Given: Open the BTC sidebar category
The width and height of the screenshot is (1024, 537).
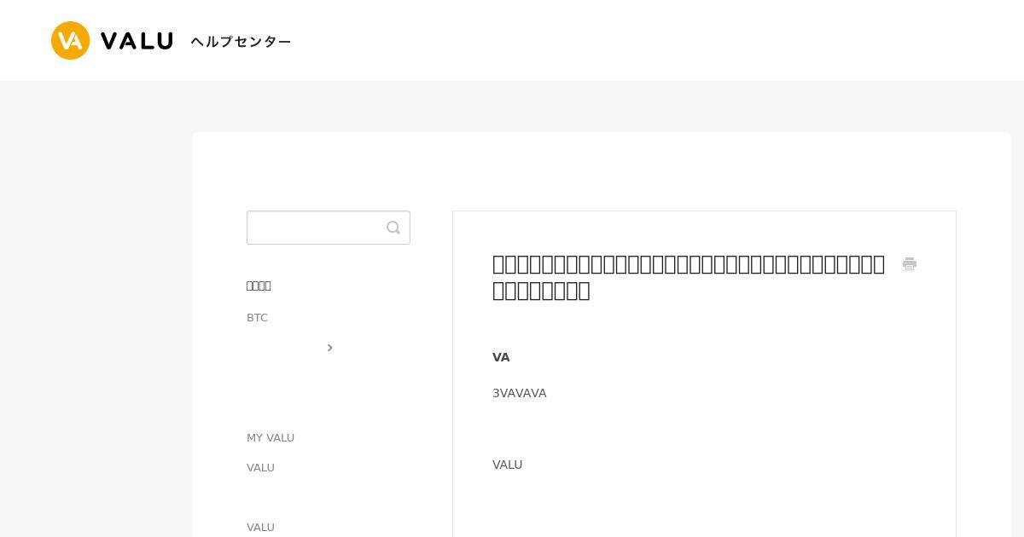Looking at the screenshot, I should click(257, 317).
